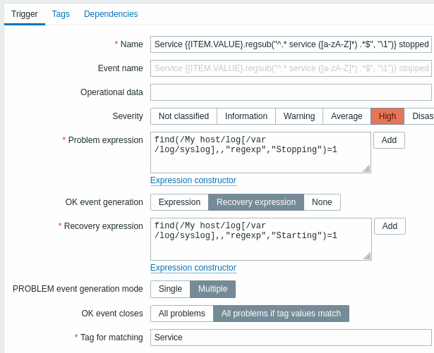Viewport: 434px width, 353px height.
Task: Pick the High severity button
Action: click(x=387, y=116)
